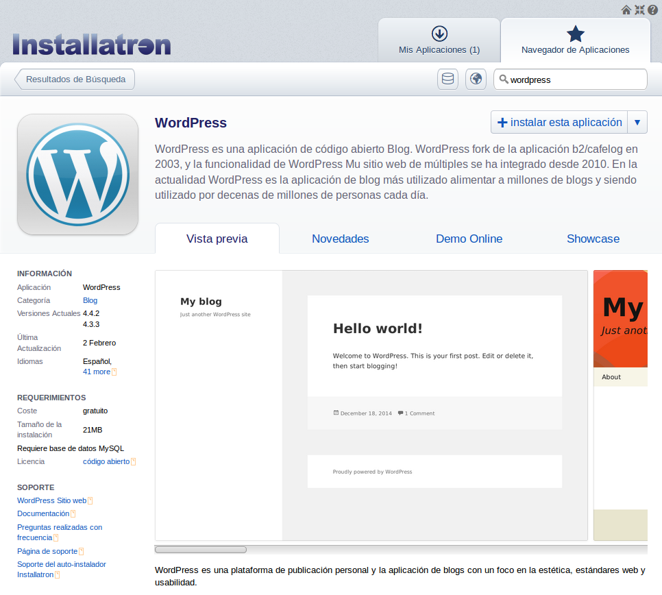Open 'Soporte del auto-instalador Installatron' link
Image resolution: width=662 pixels, height=595 pixels.
pyautogui.click(x=62, y=569)
